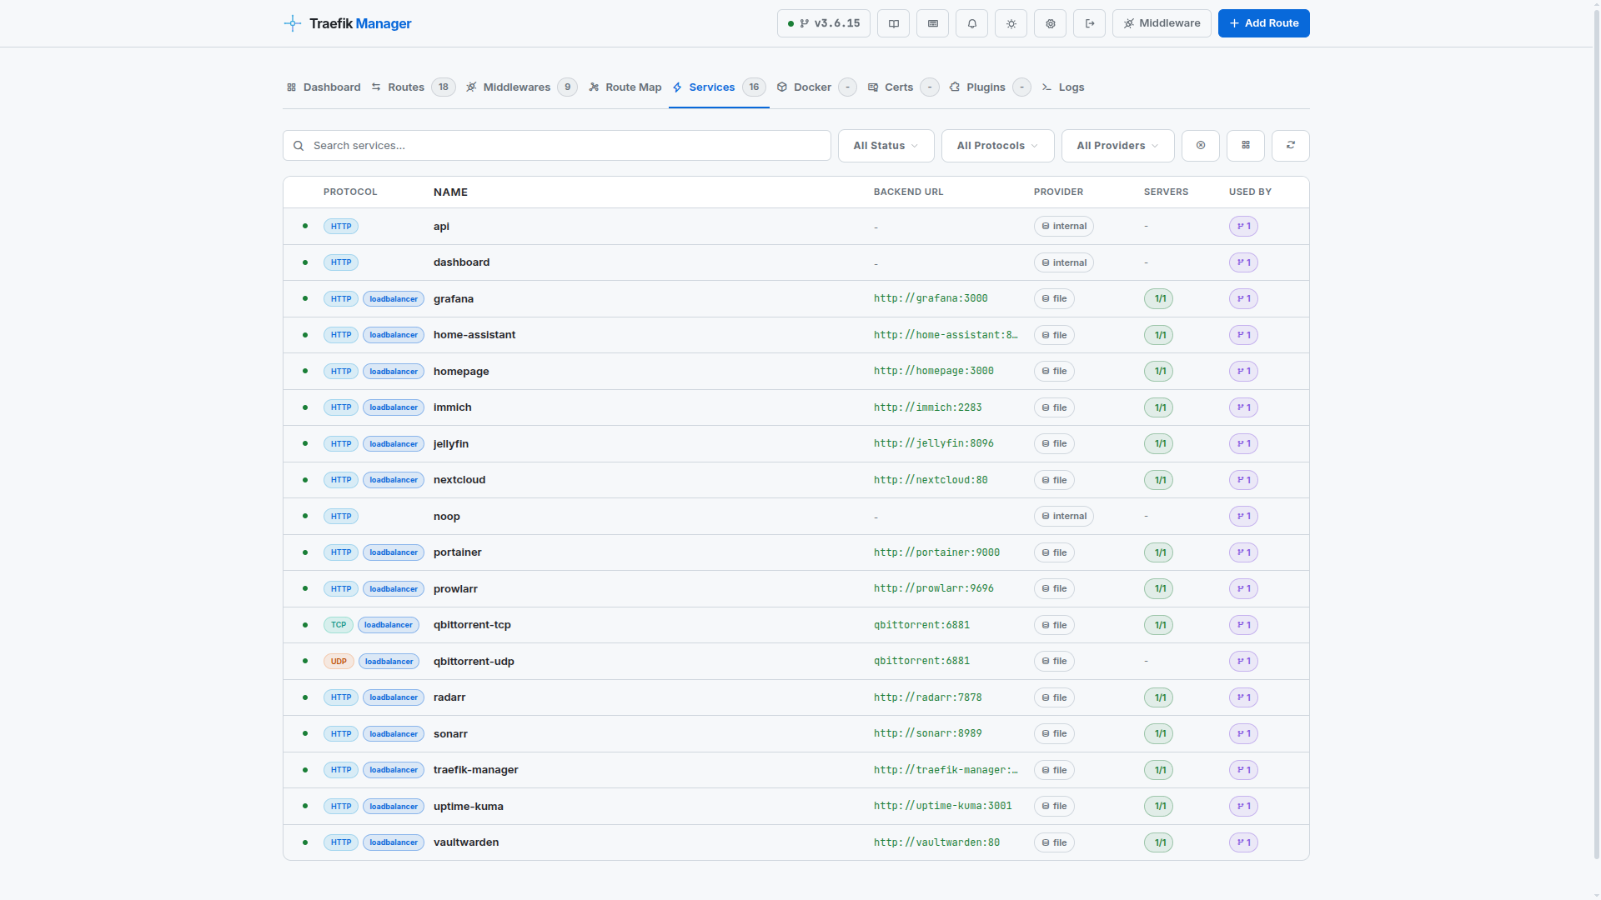Click the qbittorrent:6881 URL in qbittorrent-tcp row
Screen dimensions: 1601x900
(921, 625)
